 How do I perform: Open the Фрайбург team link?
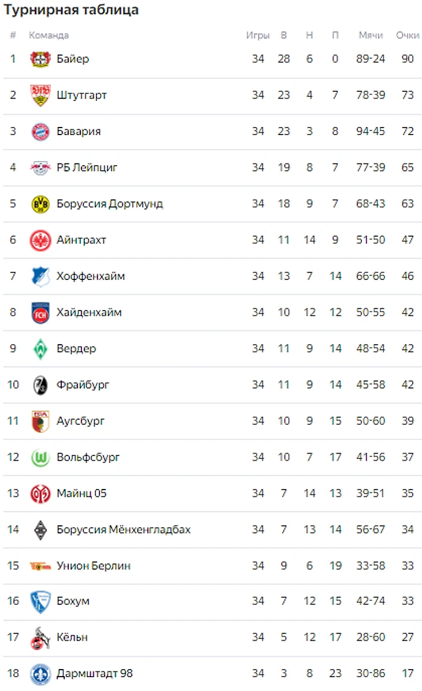(x=83, y=385)
